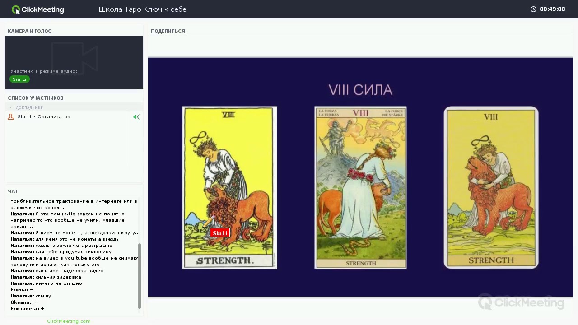Screen dimensions: 578x325
Task: Select the left Rider-Waite Strength card
Action: click(229, 187)
